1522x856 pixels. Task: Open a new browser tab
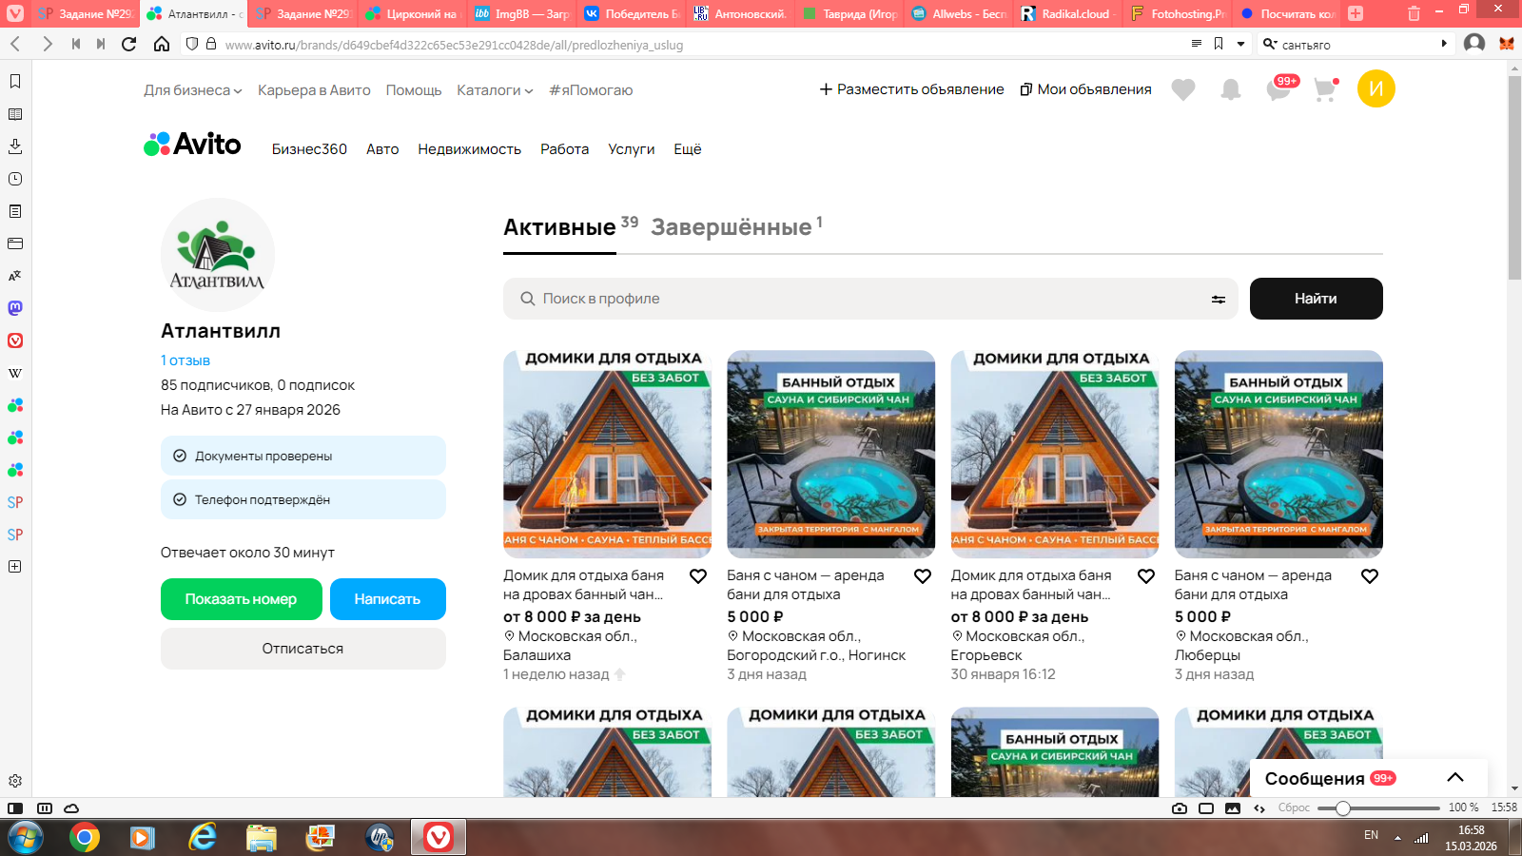pos(1356,13)
